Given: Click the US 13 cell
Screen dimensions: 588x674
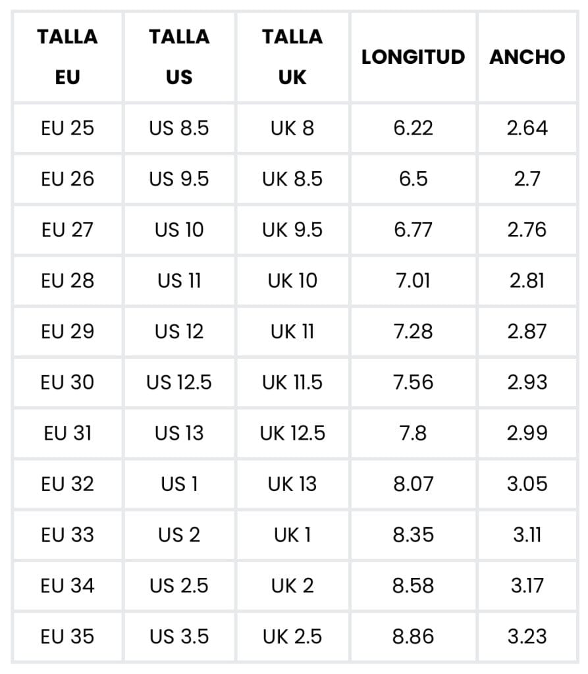Looking at the screenshot, I should (x=179, y=433).
